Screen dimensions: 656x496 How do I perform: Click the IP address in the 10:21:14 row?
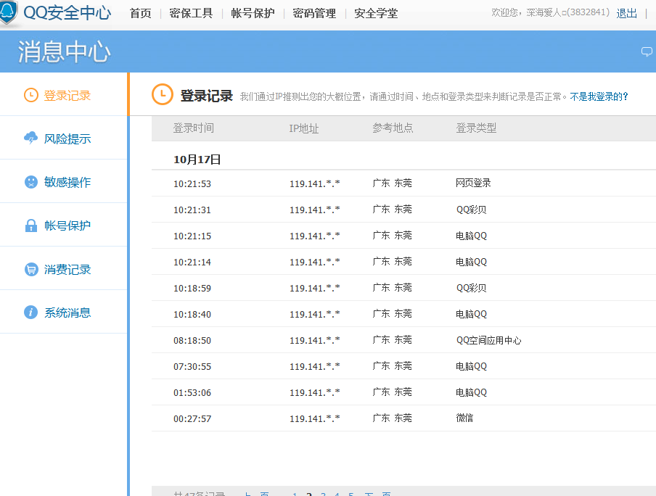[x=315, y=263]
